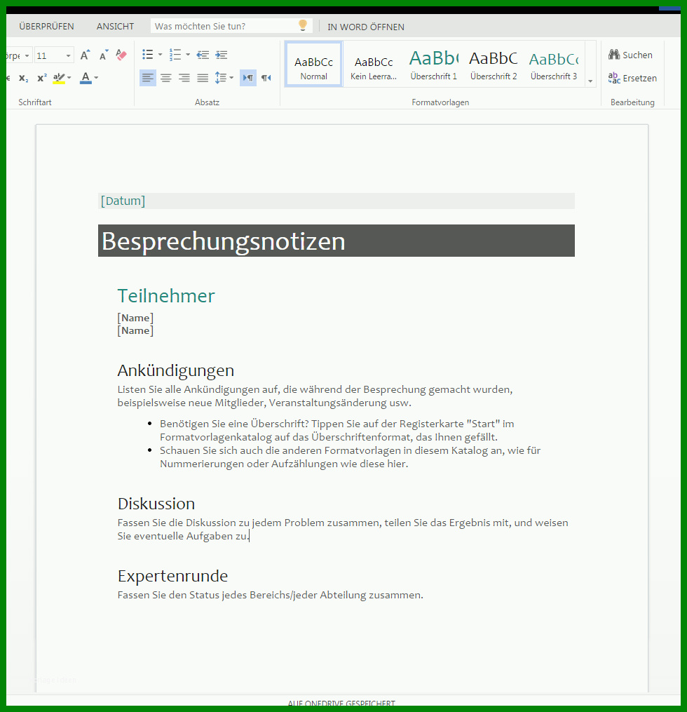687x712 pixels.
Task: Toggle right text alignment
Action: click(x=184, y=78)
